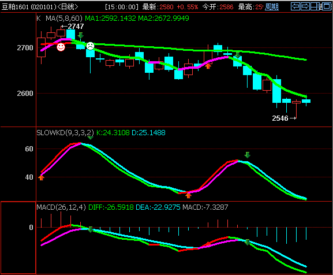Go to the previous contract with the left arrow icon

click(295, 6)
